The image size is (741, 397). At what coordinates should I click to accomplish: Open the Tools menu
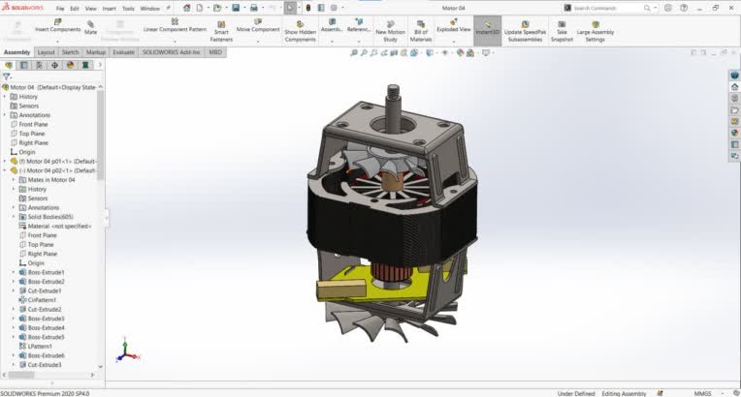[128, 9]
